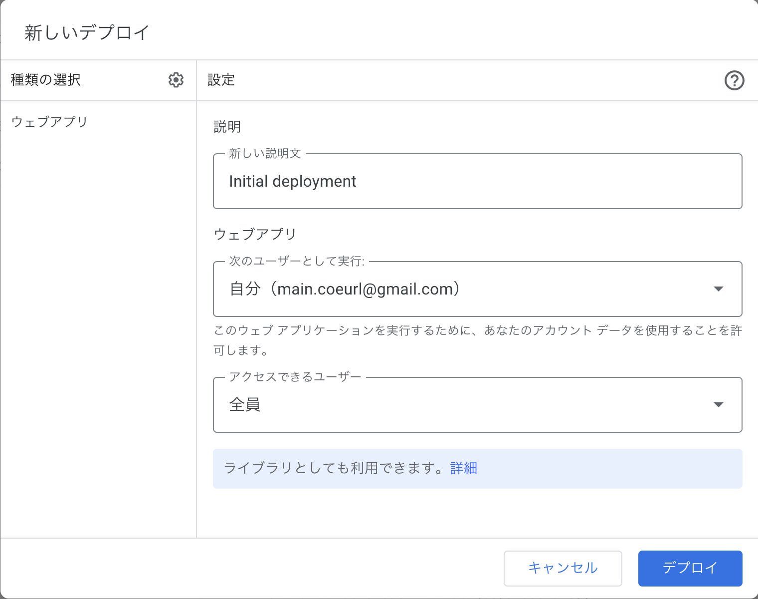Open the help question mark icon

pyautogui.click(x=735, y=80)
